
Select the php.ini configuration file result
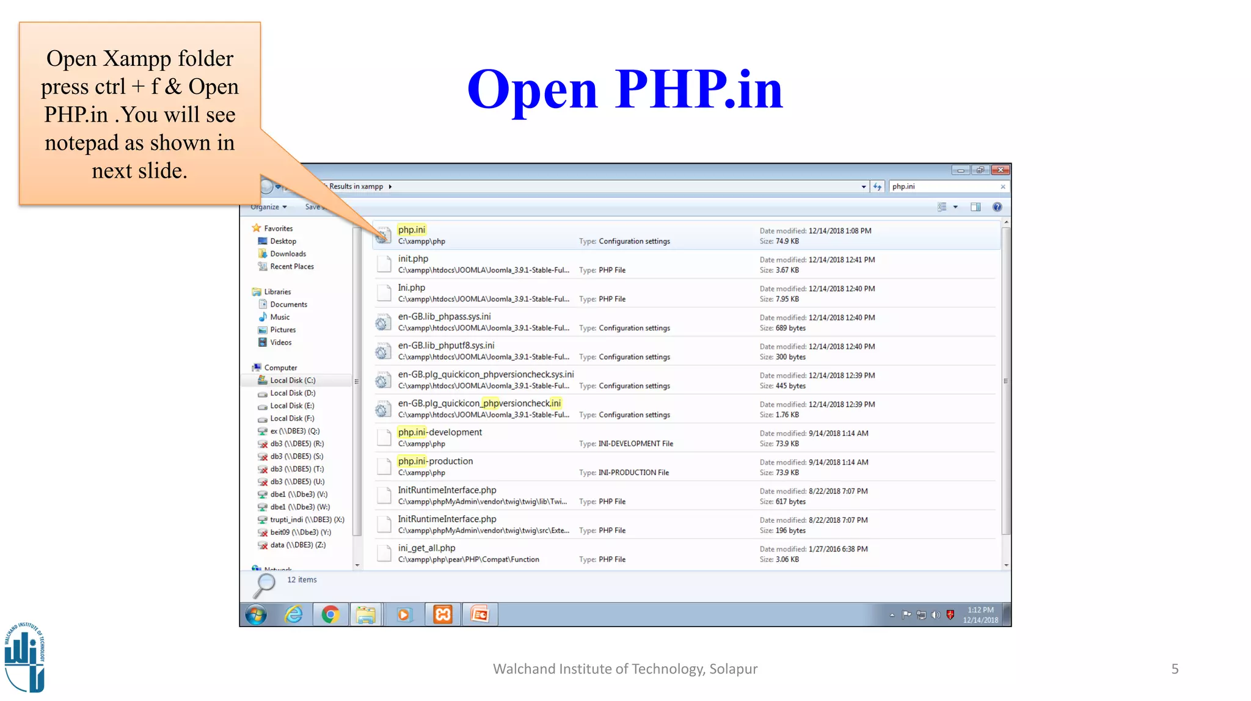click(412, 230)
